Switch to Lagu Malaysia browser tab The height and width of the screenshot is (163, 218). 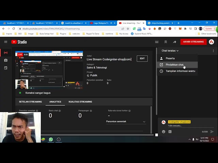click(x=101, y=23)
